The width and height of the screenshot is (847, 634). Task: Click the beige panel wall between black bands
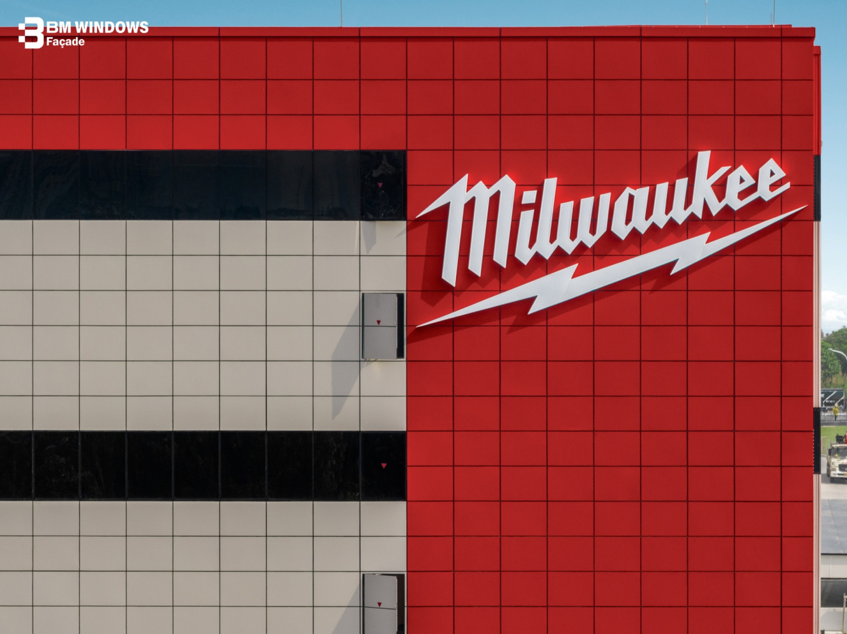tap(176, 326)
